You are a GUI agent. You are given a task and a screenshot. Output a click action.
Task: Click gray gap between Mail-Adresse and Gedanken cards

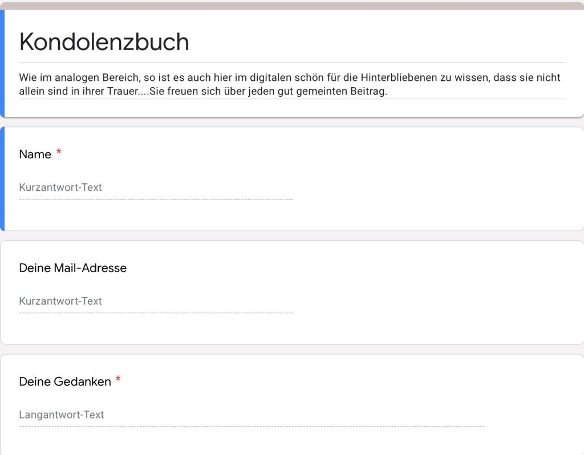pos(292,349)
